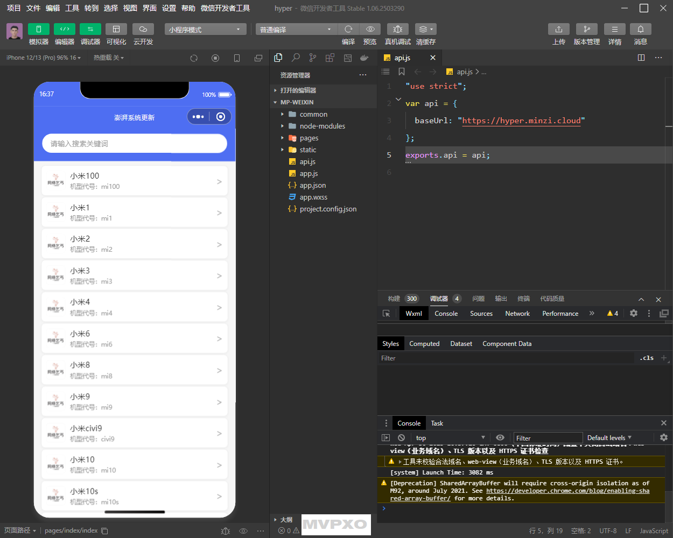Expand the common folder

pos(323,114)
